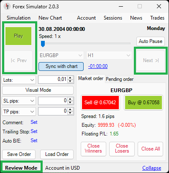Set a Trailing Stop via Set link

pyautogui.click(x=34, y=131)
